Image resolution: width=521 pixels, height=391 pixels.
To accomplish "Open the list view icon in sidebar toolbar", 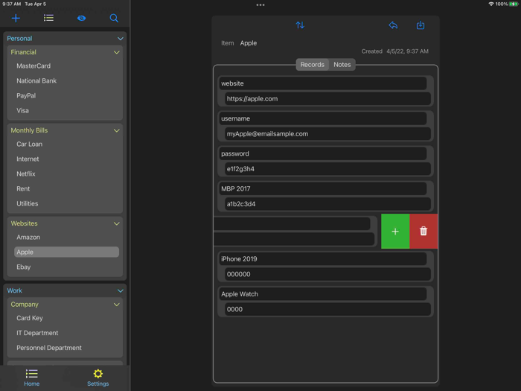I will (x=48, y=18).
